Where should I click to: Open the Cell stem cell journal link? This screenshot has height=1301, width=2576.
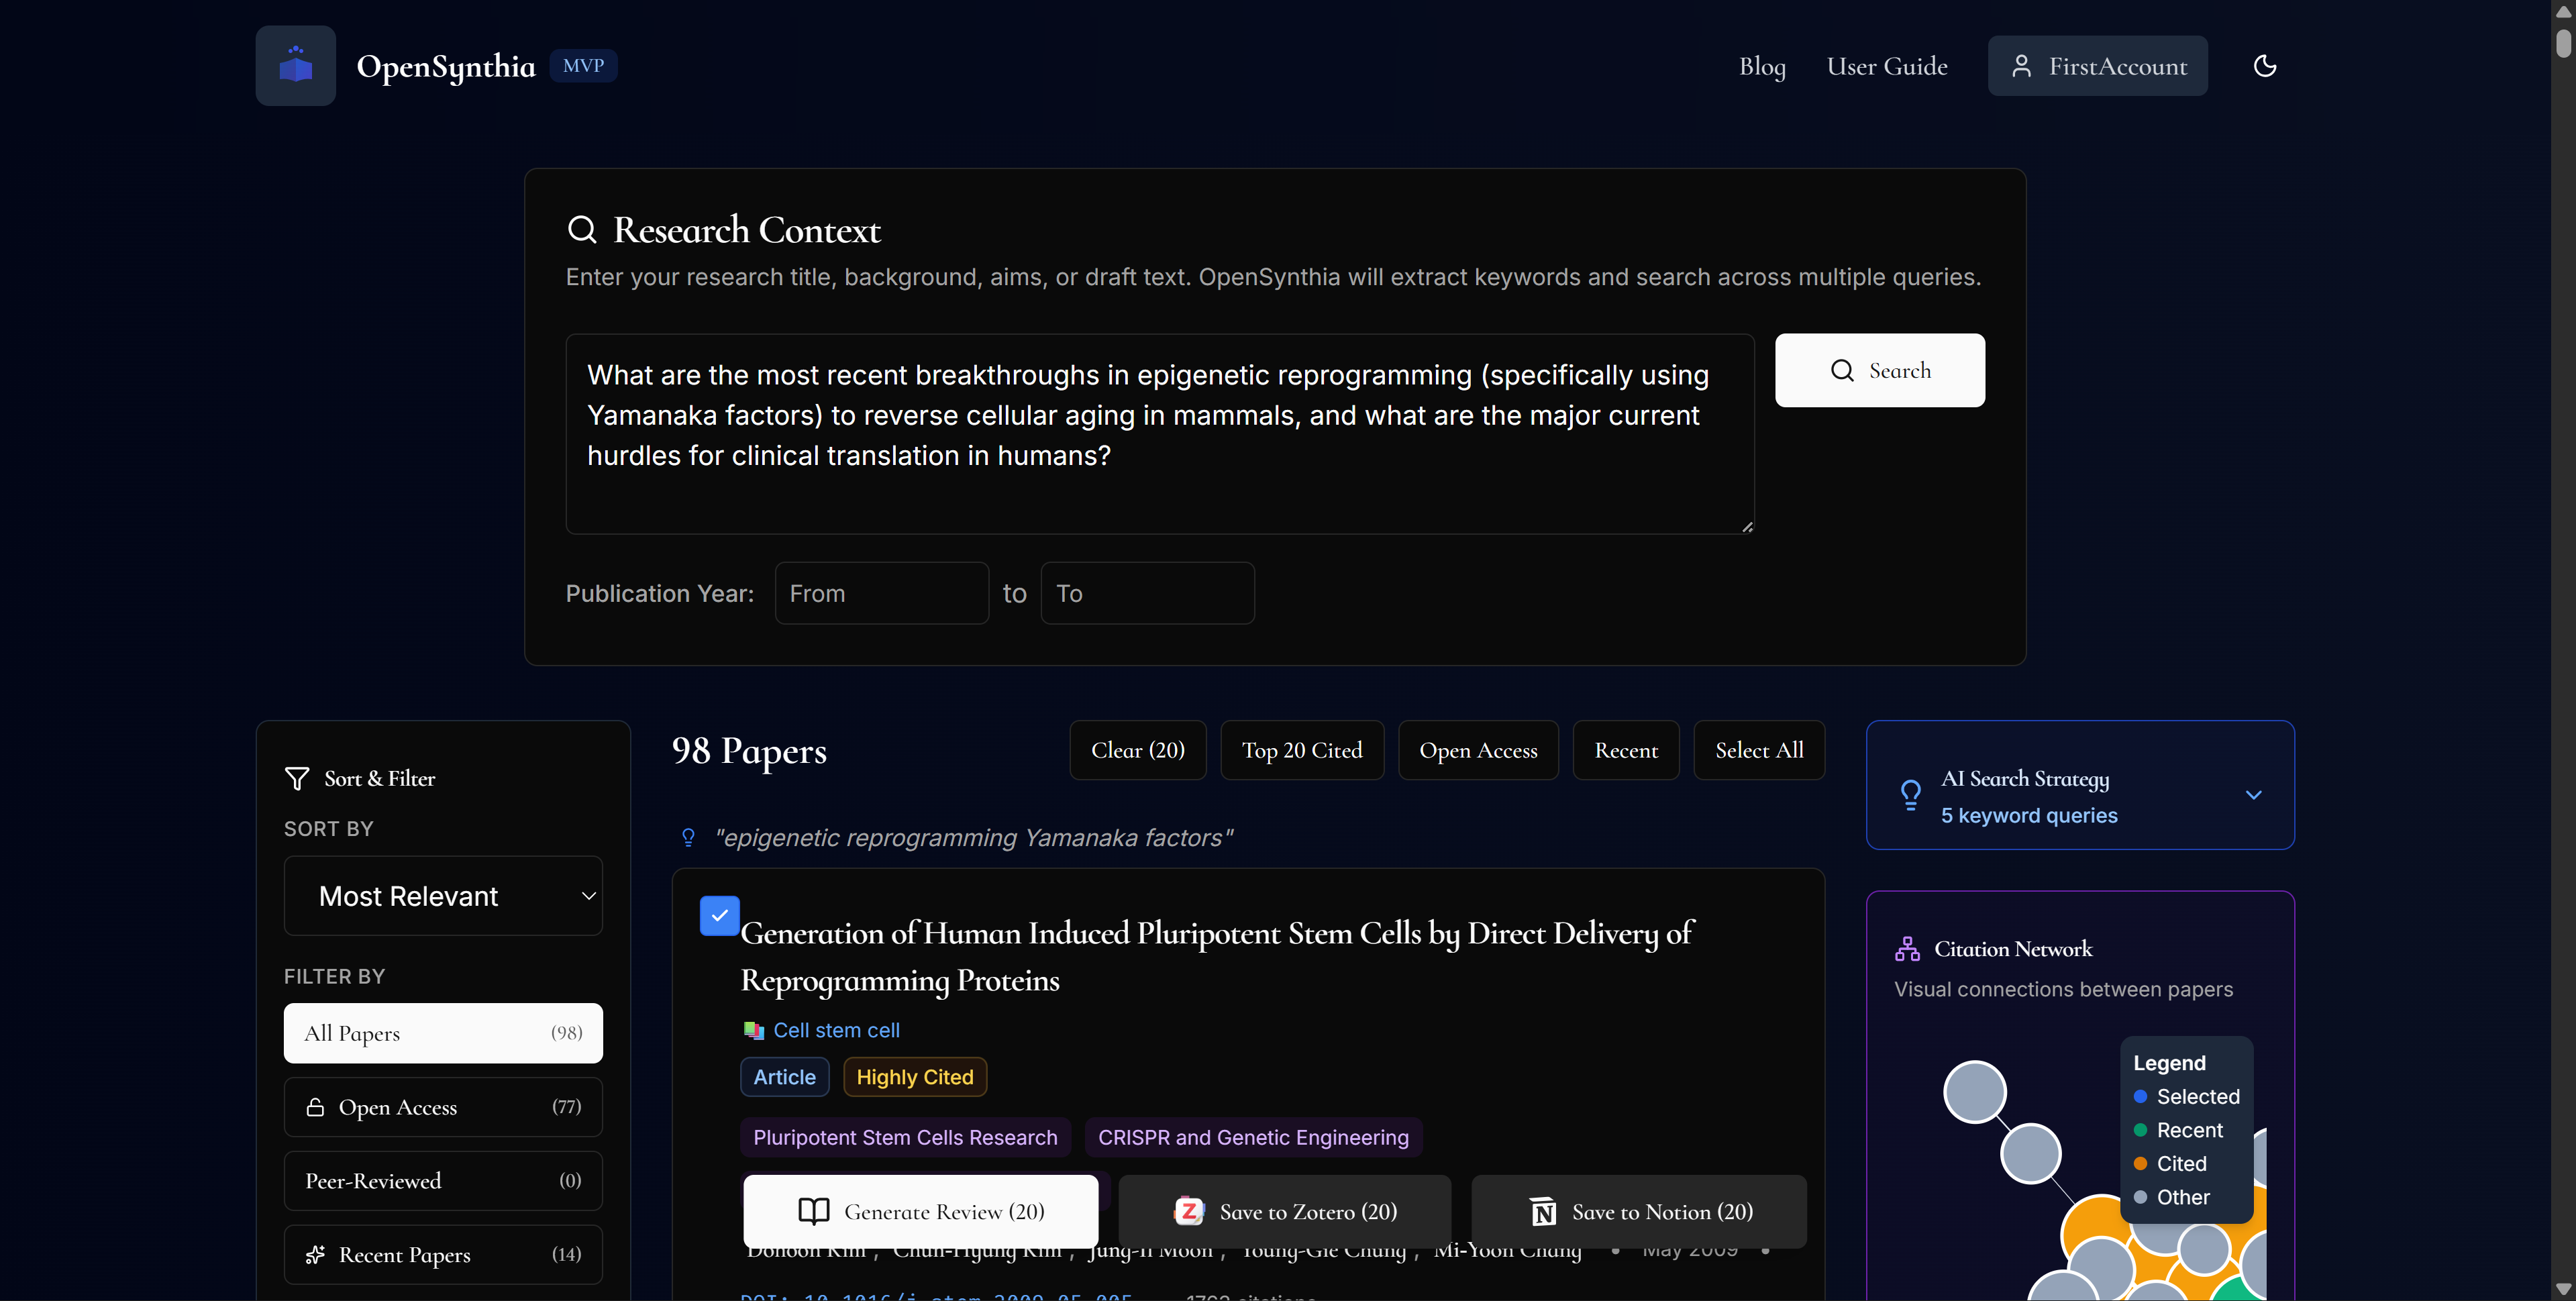pos(835,1030)
